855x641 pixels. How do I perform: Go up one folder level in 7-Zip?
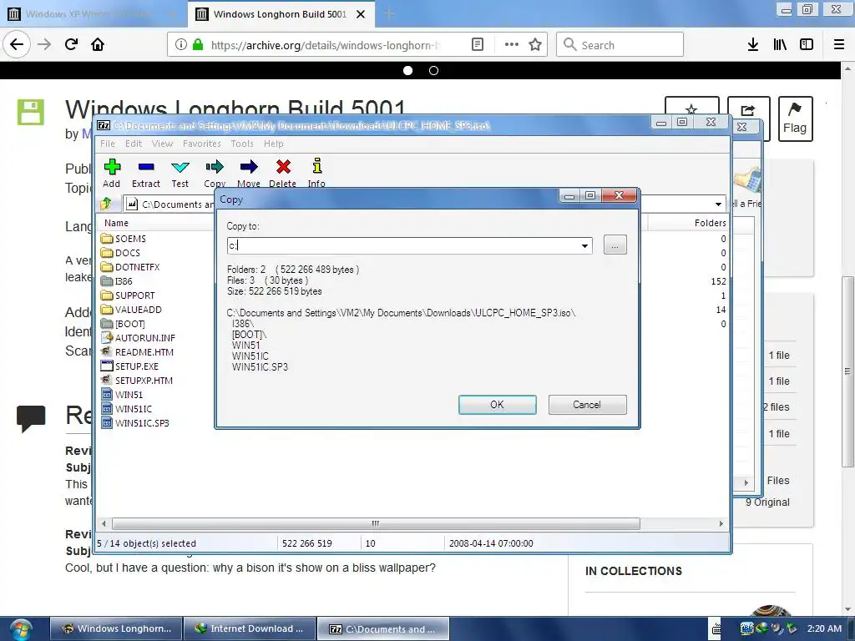pyautogui.click(x=106, y=204)
